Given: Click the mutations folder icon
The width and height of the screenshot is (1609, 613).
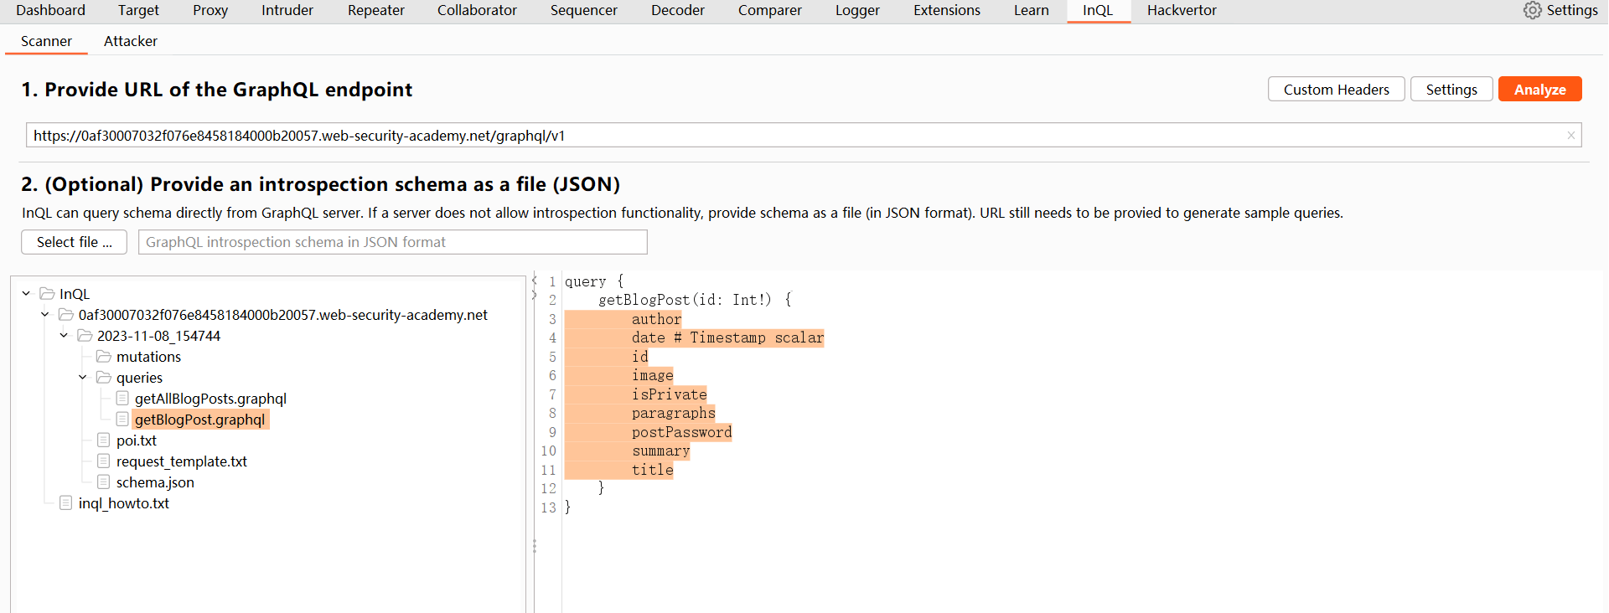Looking at the screenshot, I should coord(104,357).
